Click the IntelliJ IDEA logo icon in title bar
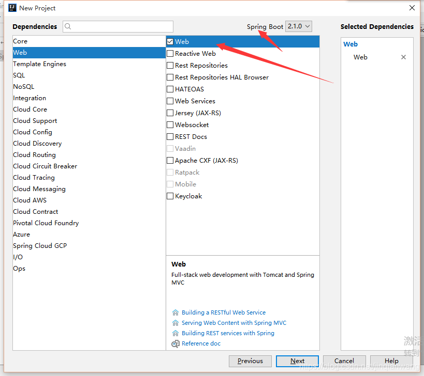 pos(12,8)
